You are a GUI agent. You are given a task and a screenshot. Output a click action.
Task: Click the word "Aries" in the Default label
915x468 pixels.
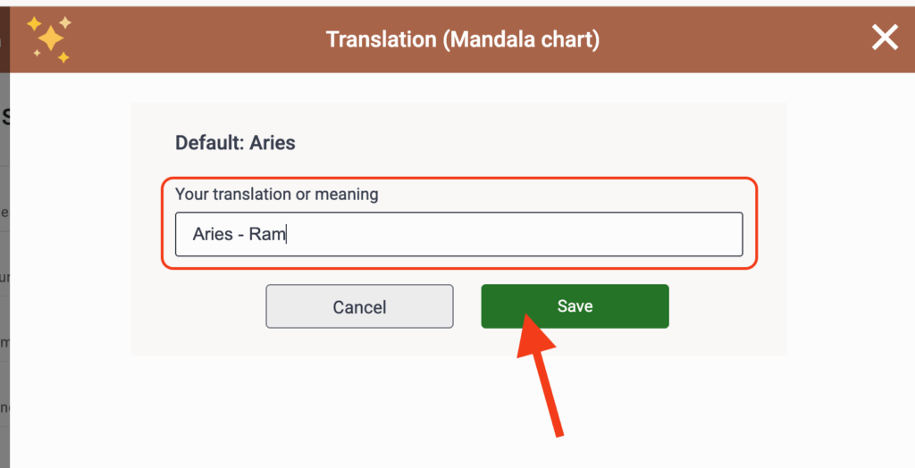click(x=273, y=142)
